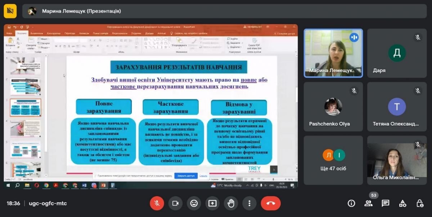
Task: Leave the call with the red hang-up button
Action: [x=271, y=203]
